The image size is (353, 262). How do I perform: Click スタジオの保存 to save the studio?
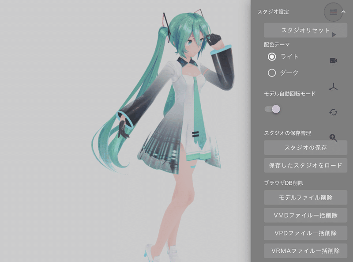click(x=305, y=148)
